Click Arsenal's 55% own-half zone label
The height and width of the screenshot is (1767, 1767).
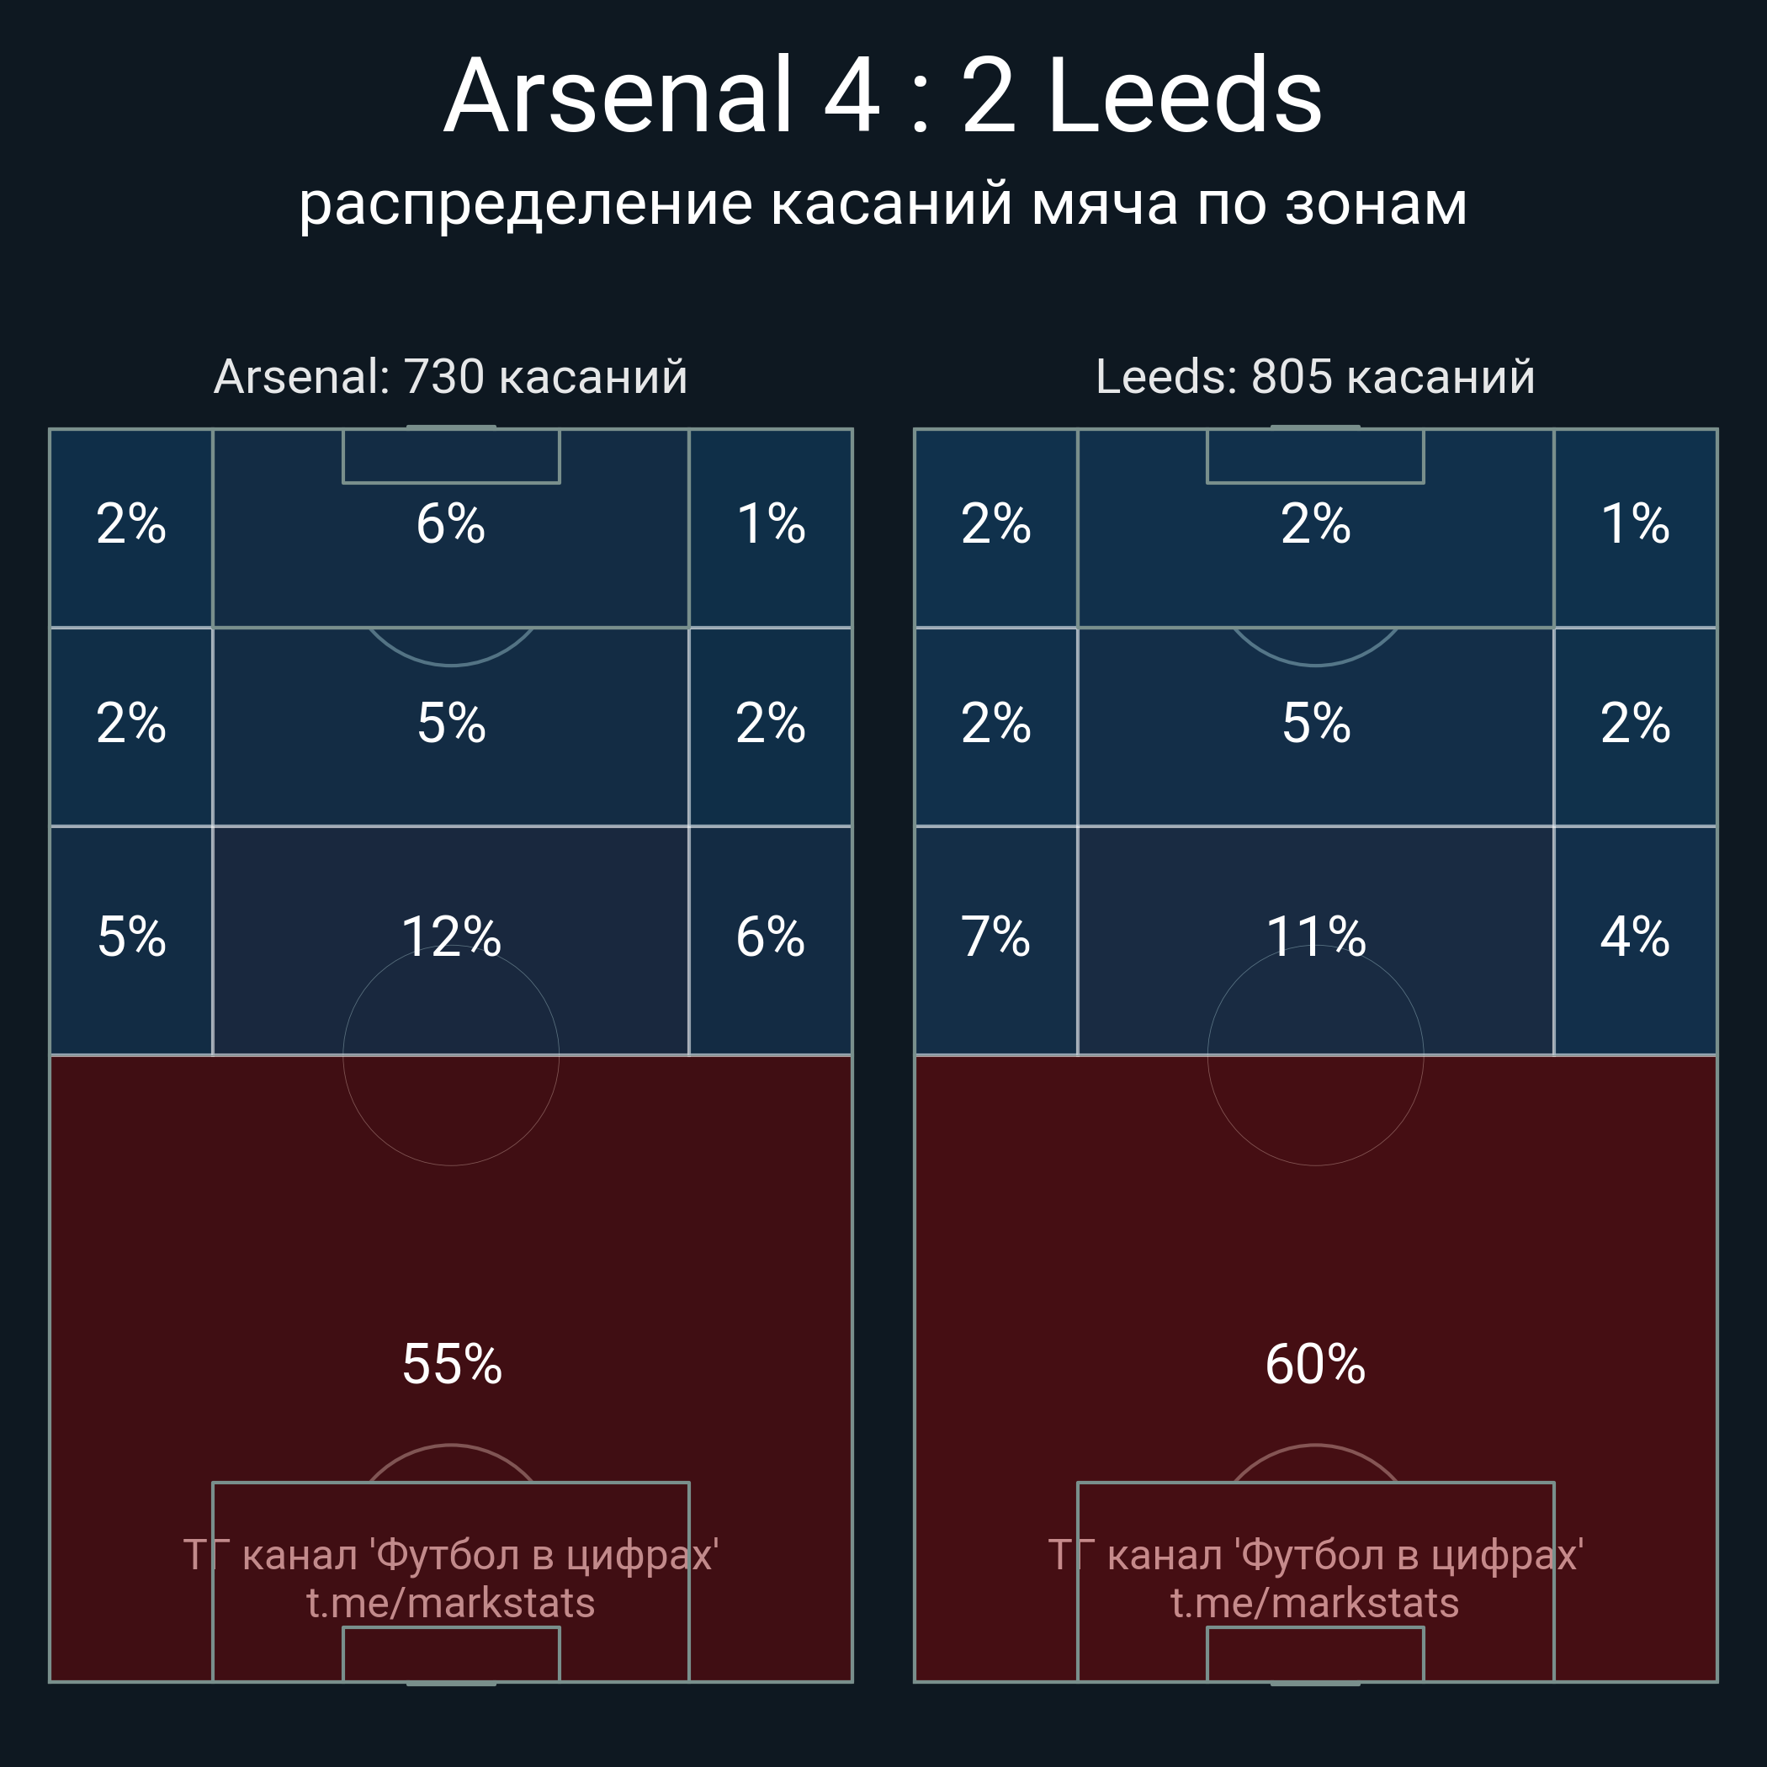[x=452, y=1365]
